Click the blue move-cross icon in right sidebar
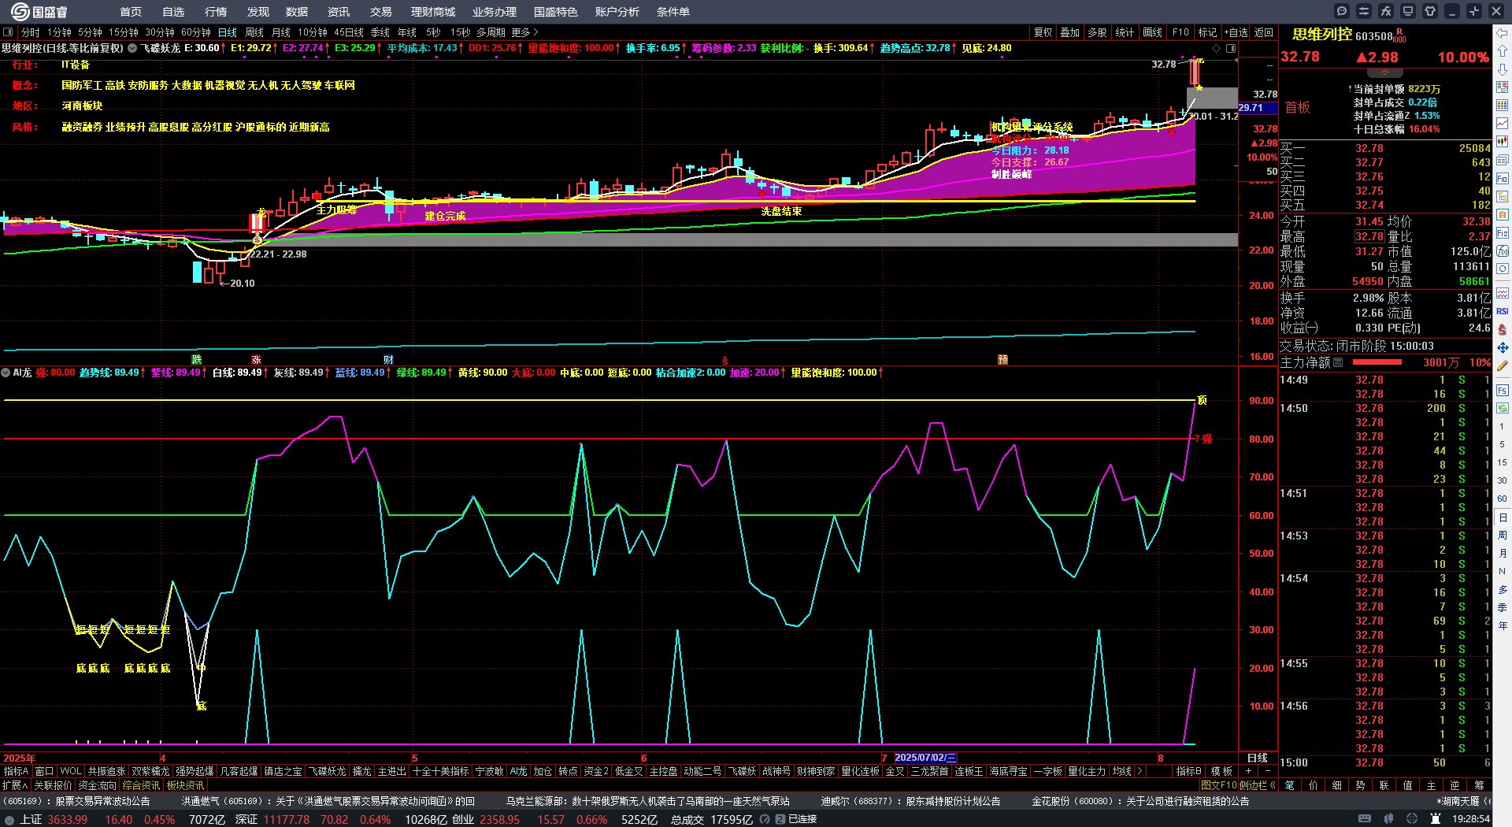The image size is (1512, 827). (1503, 347)
